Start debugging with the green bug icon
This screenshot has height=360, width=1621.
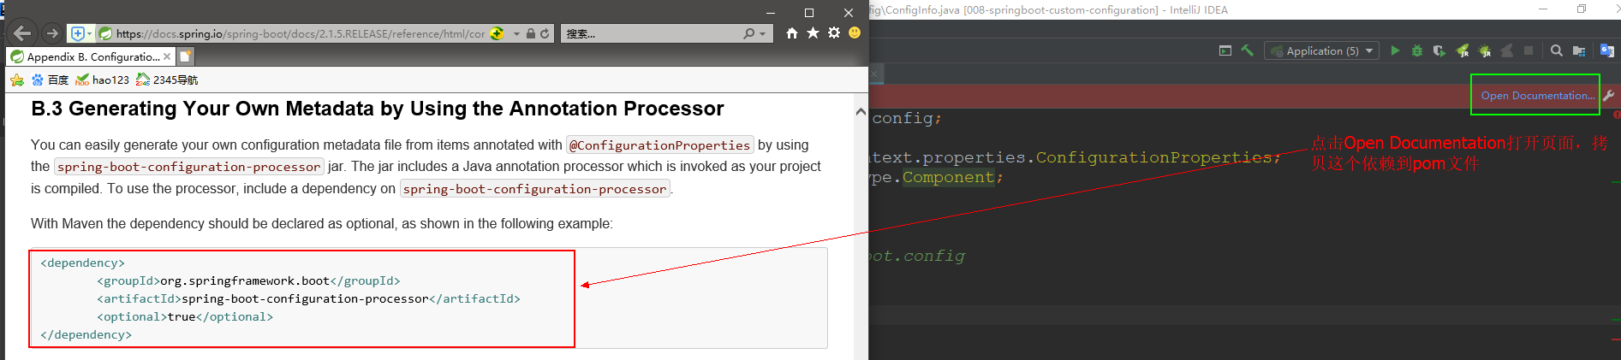tap(1417, 51)
